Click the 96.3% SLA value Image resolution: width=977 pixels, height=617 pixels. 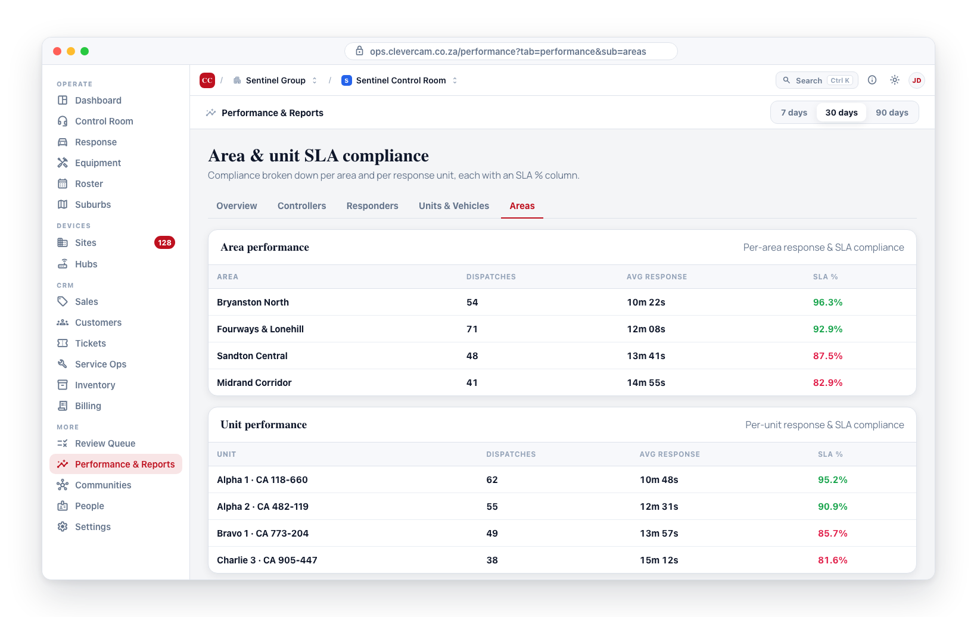tap(827, 302)
